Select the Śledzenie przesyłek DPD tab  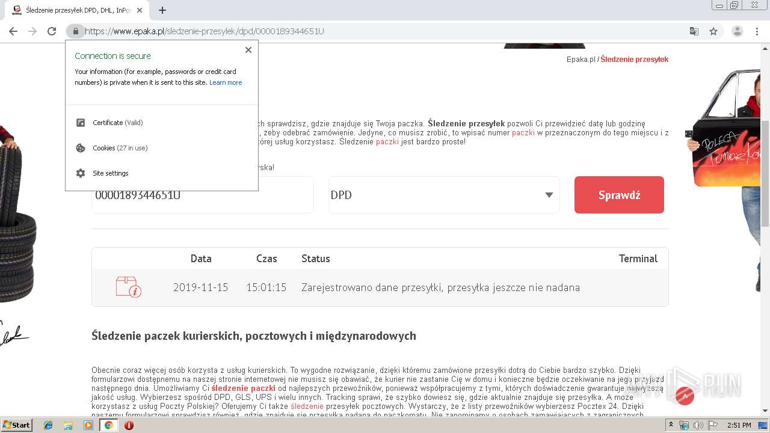coord(77,10)
